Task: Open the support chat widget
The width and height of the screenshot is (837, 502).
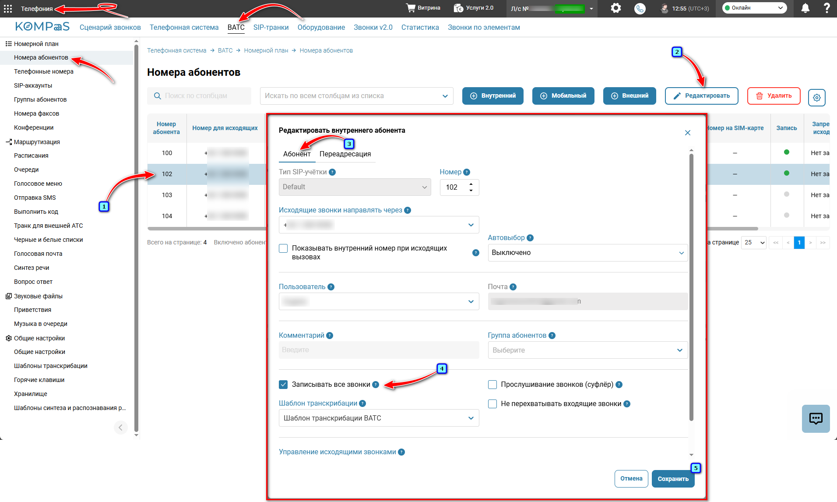Action: click(x=816, y=419)
